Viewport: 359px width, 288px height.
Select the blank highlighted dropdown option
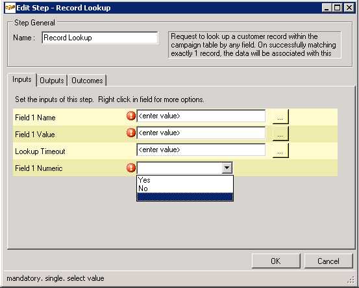coord(185,197)
